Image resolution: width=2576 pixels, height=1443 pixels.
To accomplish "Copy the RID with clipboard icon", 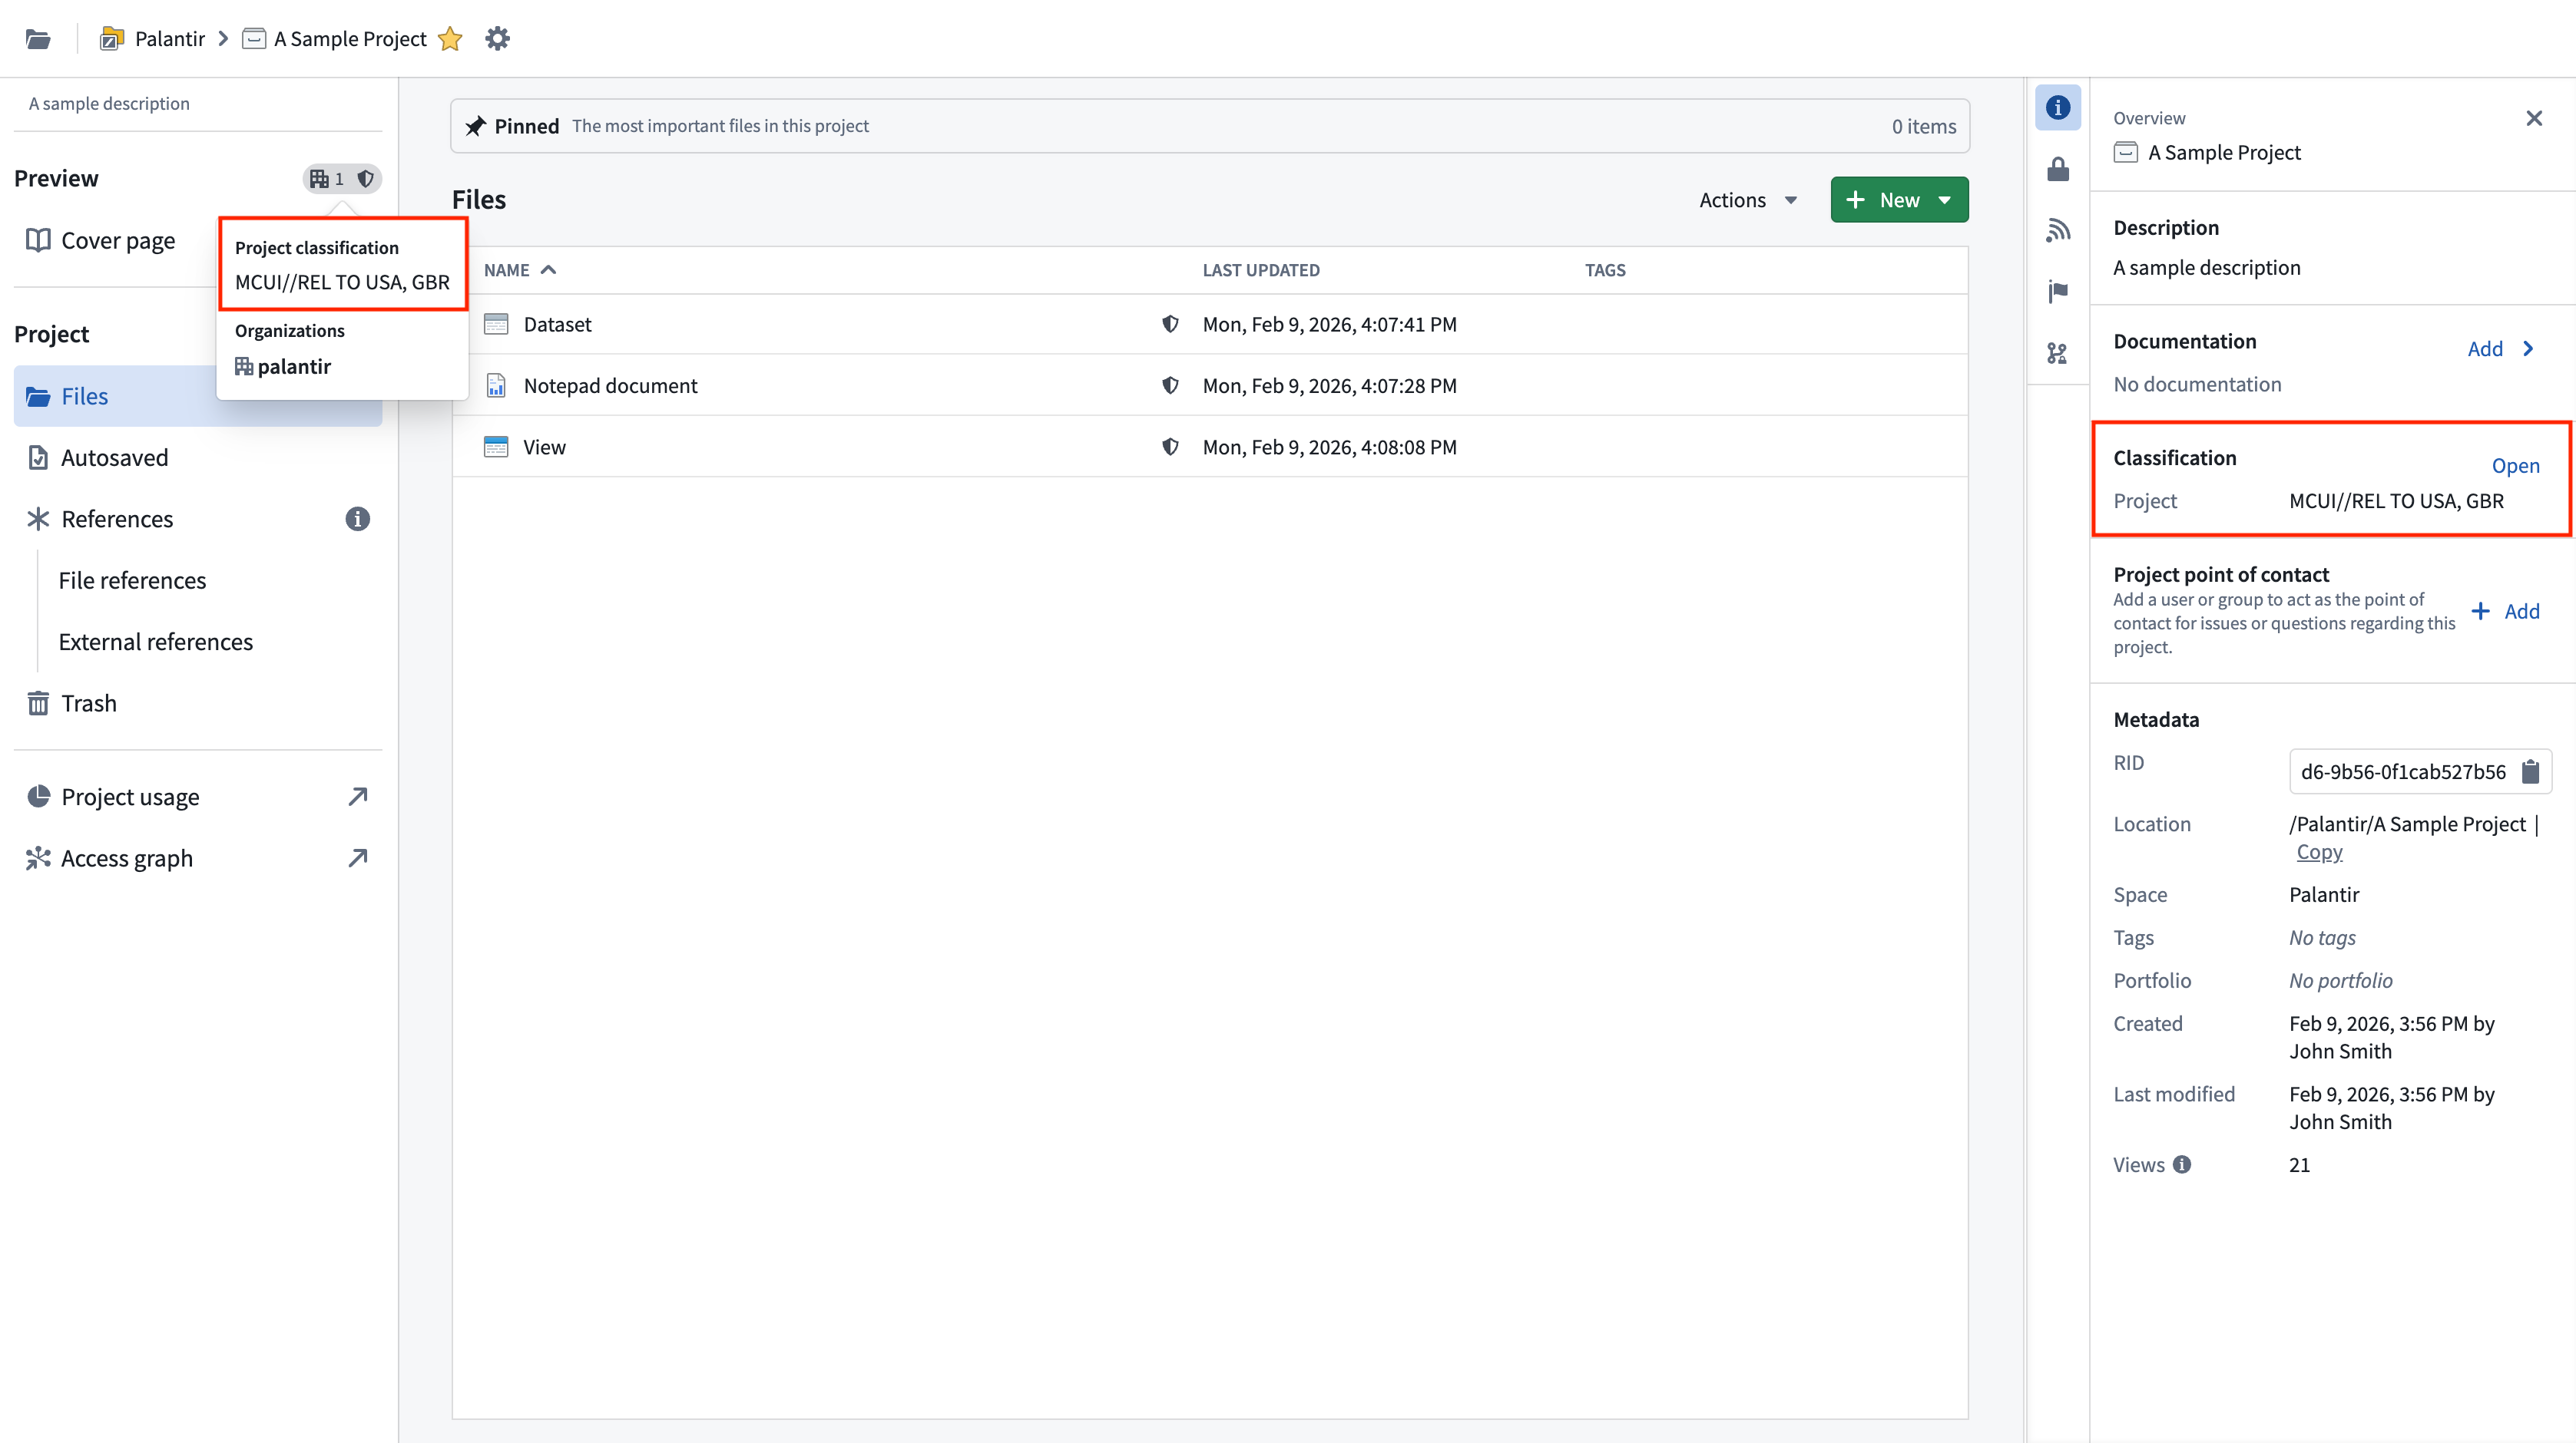I will click(x=2530, y=771).
